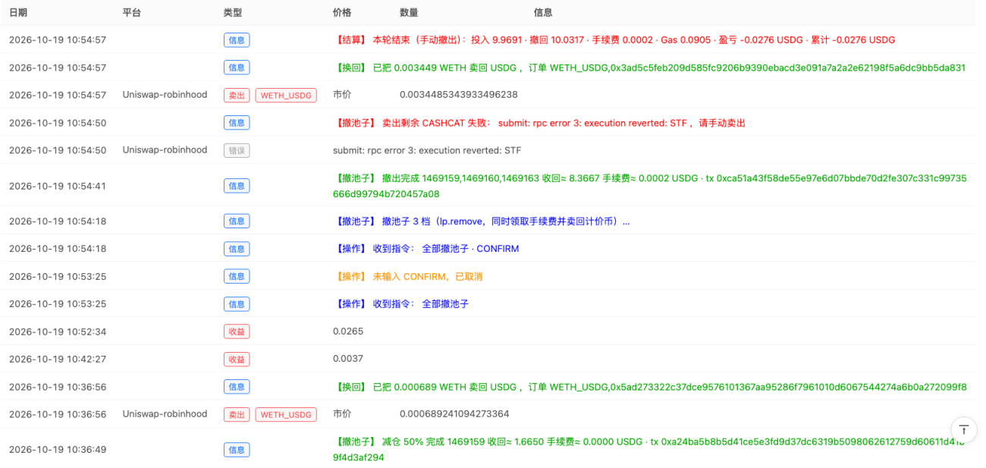Image resolution: width=986 pixels, height=468 pixels.
Task: Click the 类型 column header
Action: 233,13
